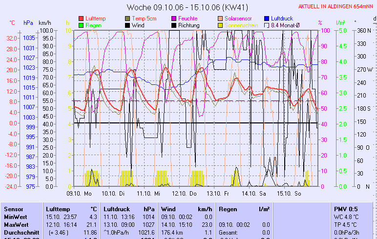Click the black Wind legend square

coord(128,25)
